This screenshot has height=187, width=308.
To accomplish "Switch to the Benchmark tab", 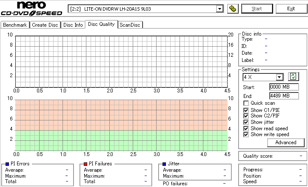I will click(15, 25).
